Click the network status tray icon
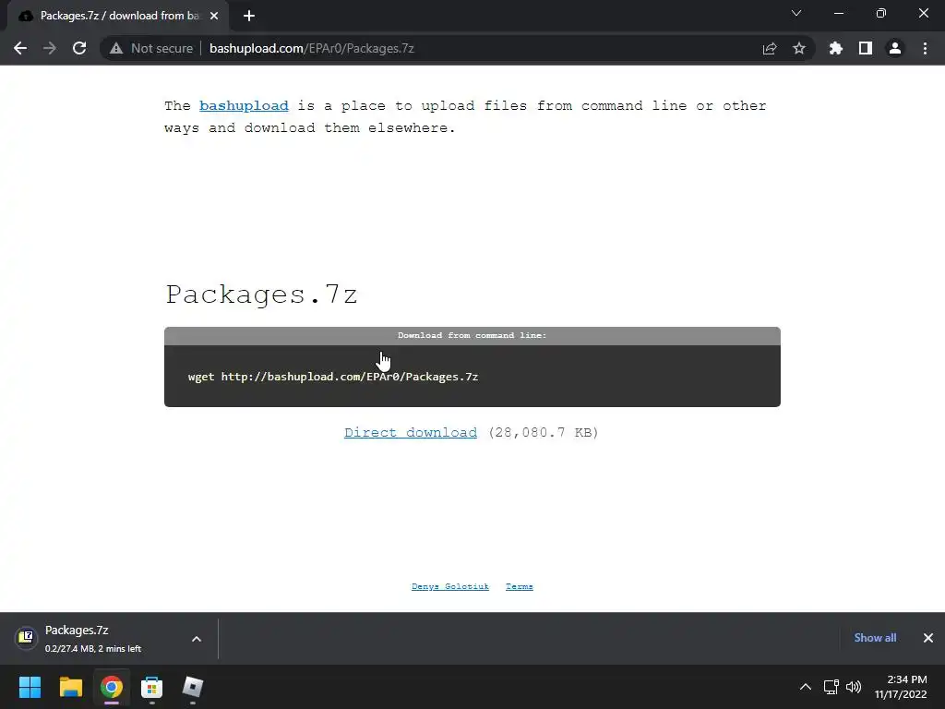Screen dimensions: 945x709 [831, 687]
